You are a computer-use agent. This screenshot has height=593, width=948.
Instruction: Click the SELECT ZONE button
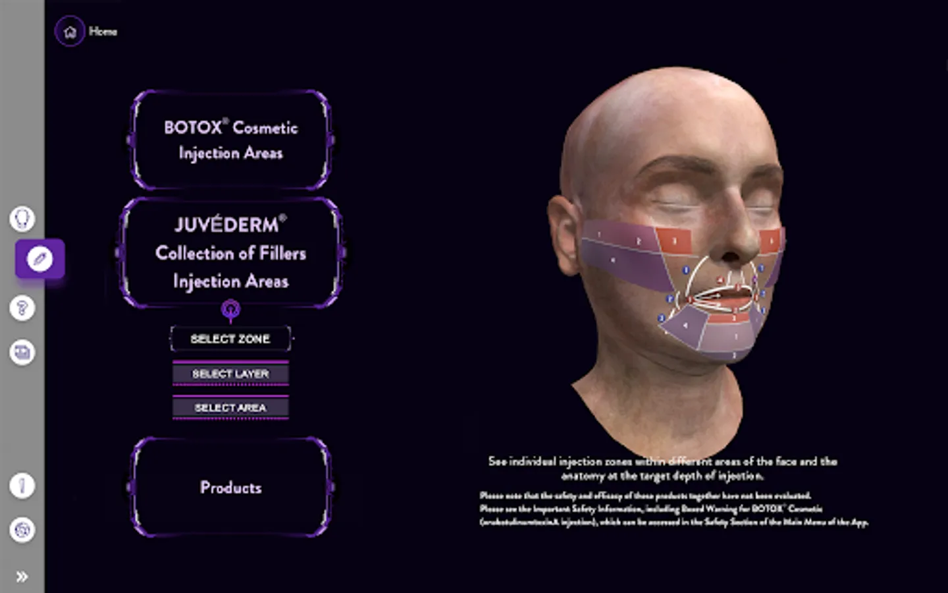click(x=230, y=339)
